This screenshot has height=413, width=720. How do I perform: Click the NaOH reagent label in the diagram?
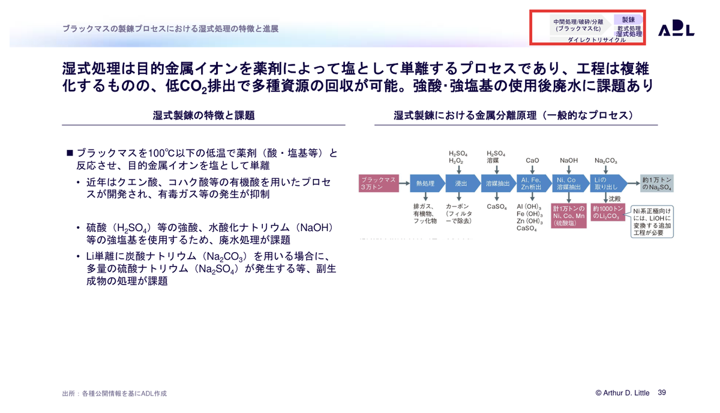coord(569,161)
